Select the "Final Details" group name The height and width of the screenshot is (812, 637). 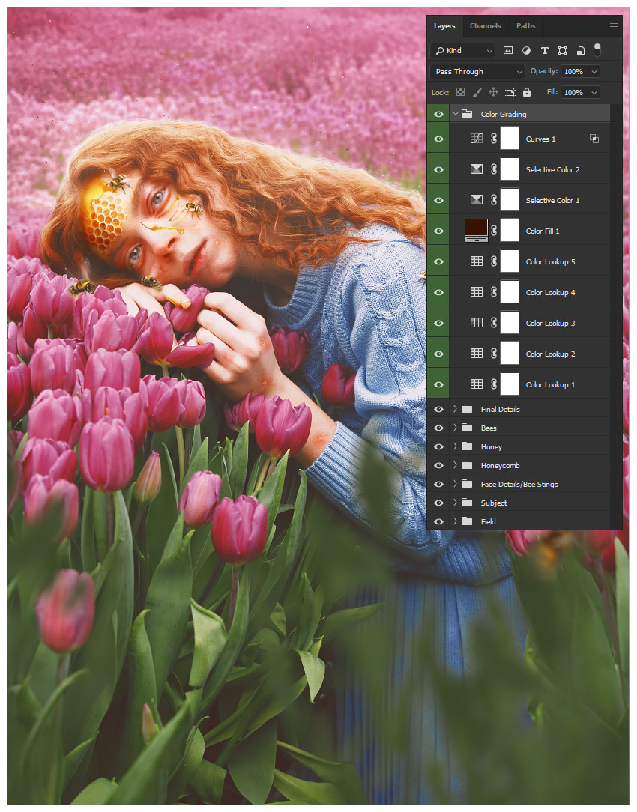point(501,409)
